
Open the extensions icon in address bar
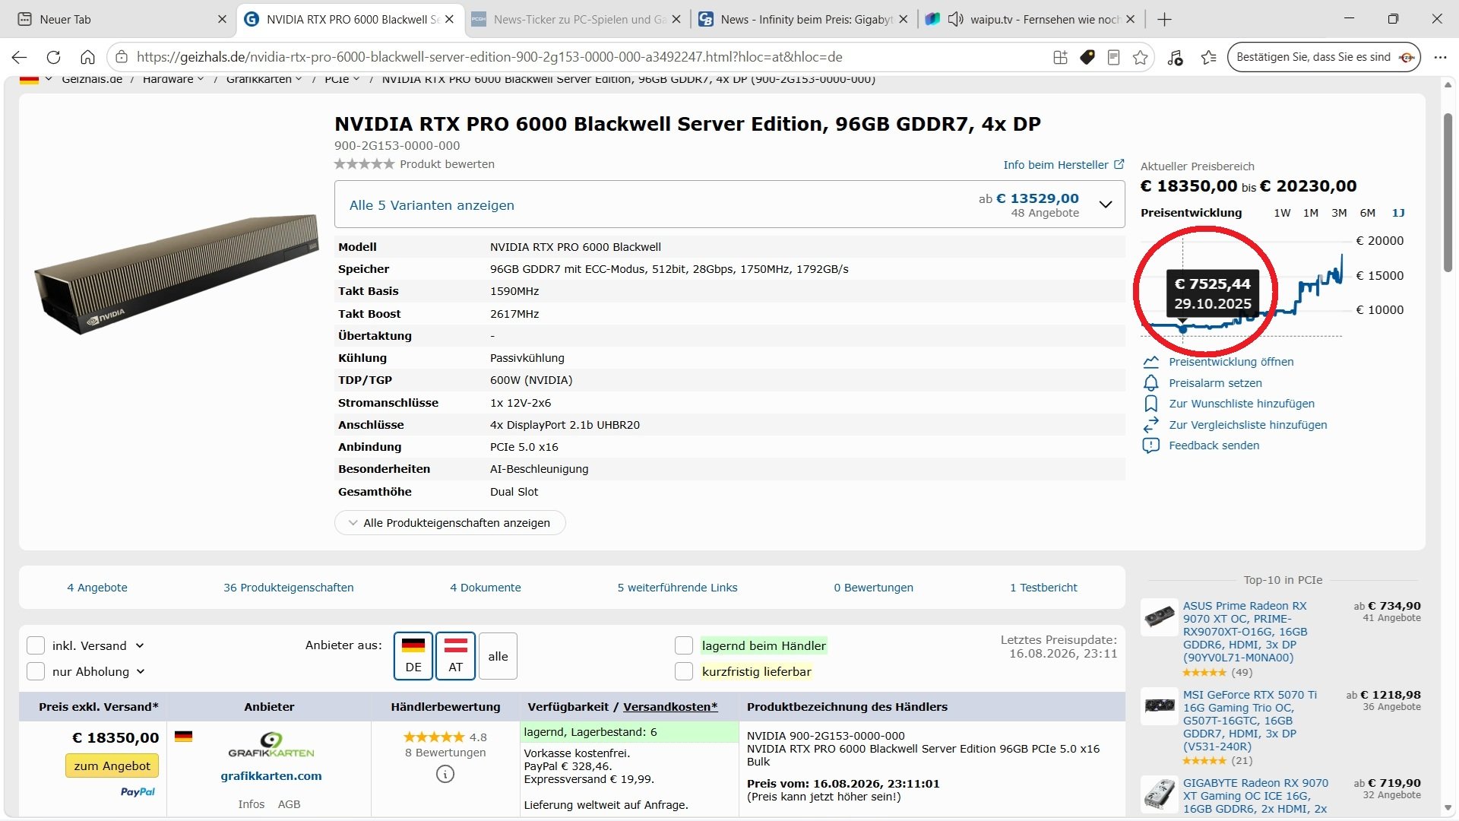(x=1060, y=57)
